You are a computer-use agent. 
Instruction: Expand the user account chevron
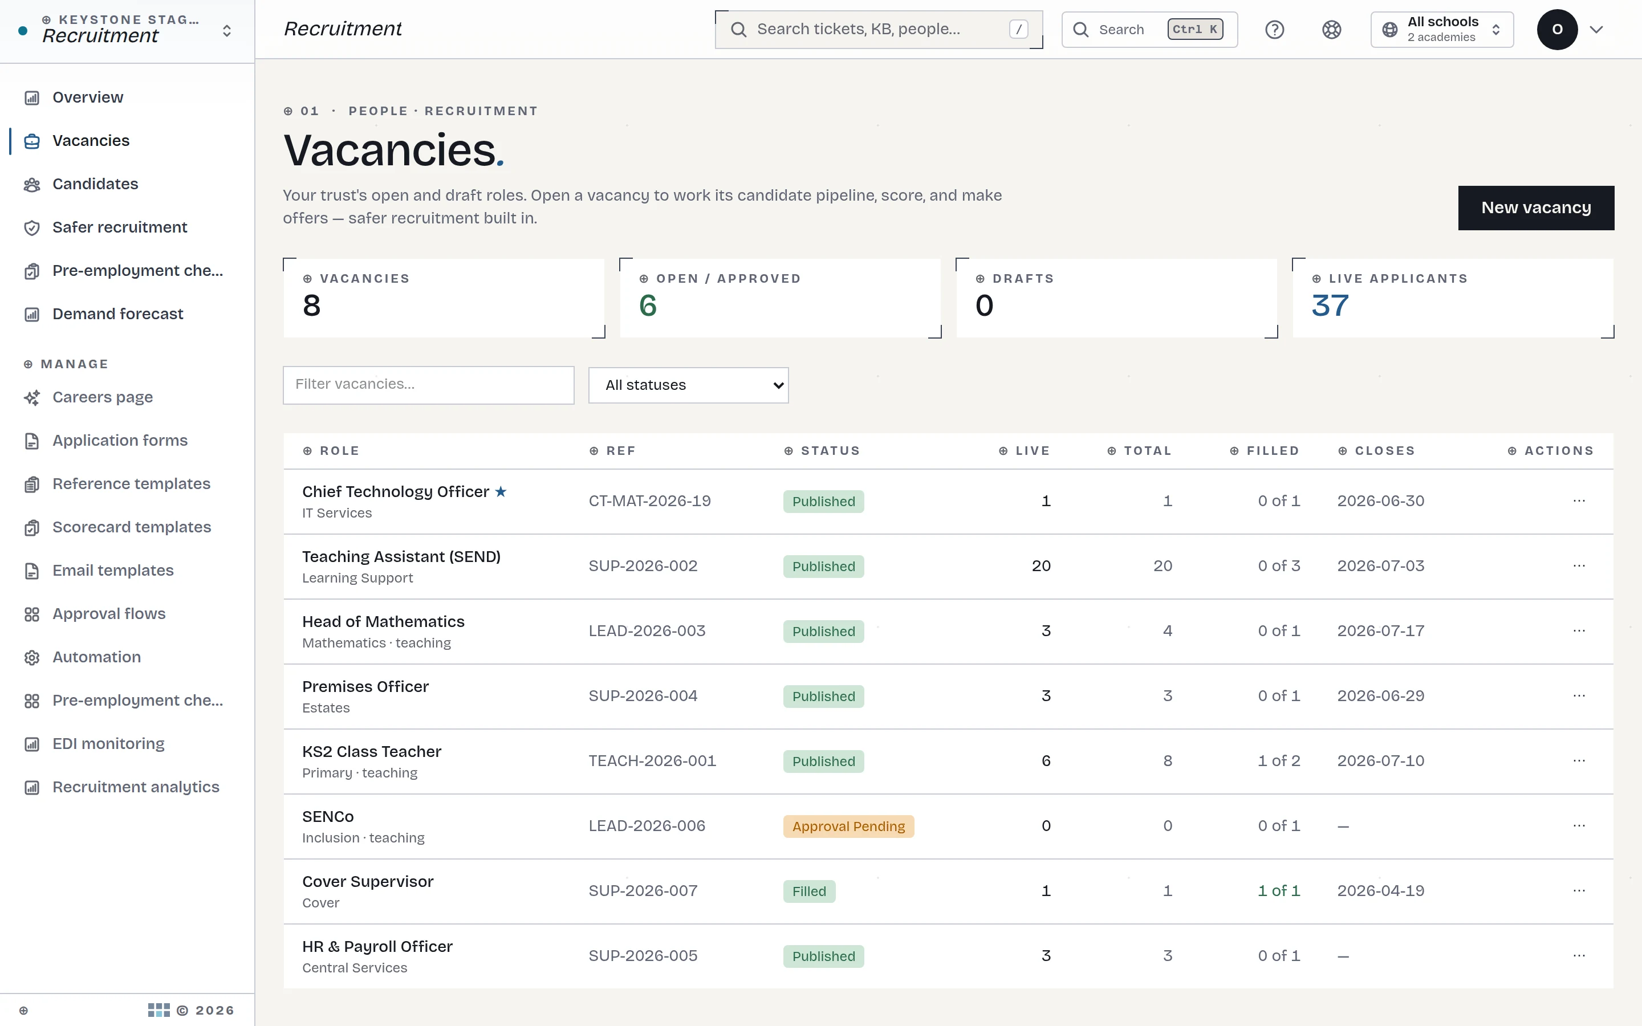pyautogui.click(x=1596, y=30)
